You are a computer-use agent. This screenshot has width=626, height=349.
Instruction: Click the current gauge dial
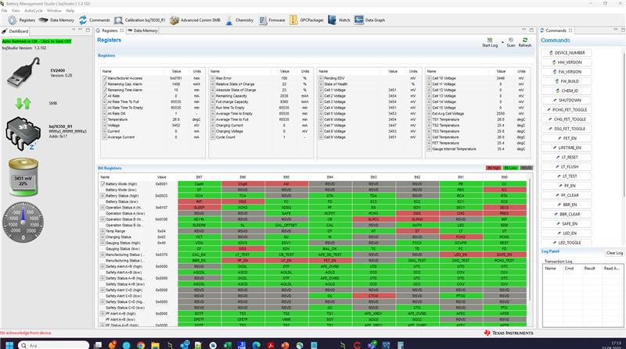pos(23,222)
